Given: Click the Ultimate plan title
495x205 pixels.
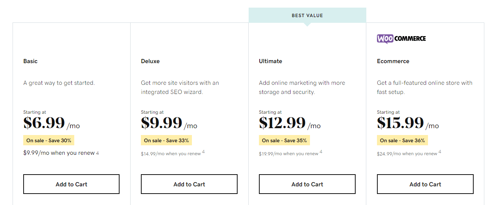Looking at the screenshot, I should coord(270,61).
